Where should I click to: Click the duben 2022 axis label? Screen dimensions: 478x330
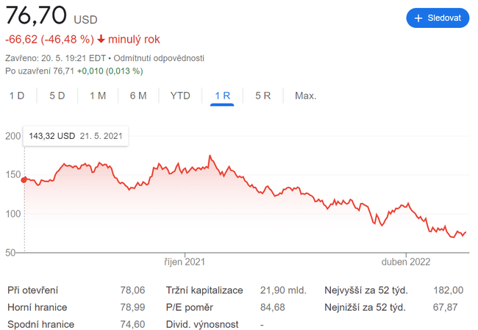405,262
